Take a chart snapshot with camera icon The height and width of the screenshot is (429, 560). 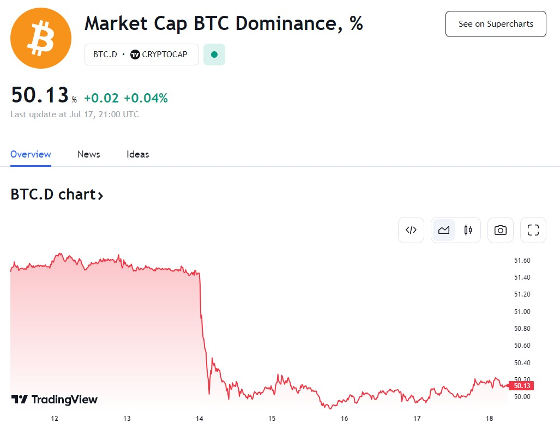(x=500, y=230)
